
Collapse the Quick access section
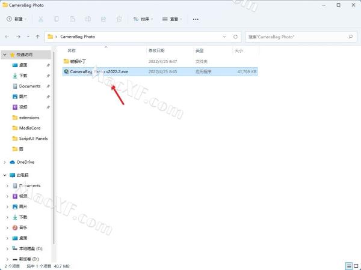[x=5, y=55]
